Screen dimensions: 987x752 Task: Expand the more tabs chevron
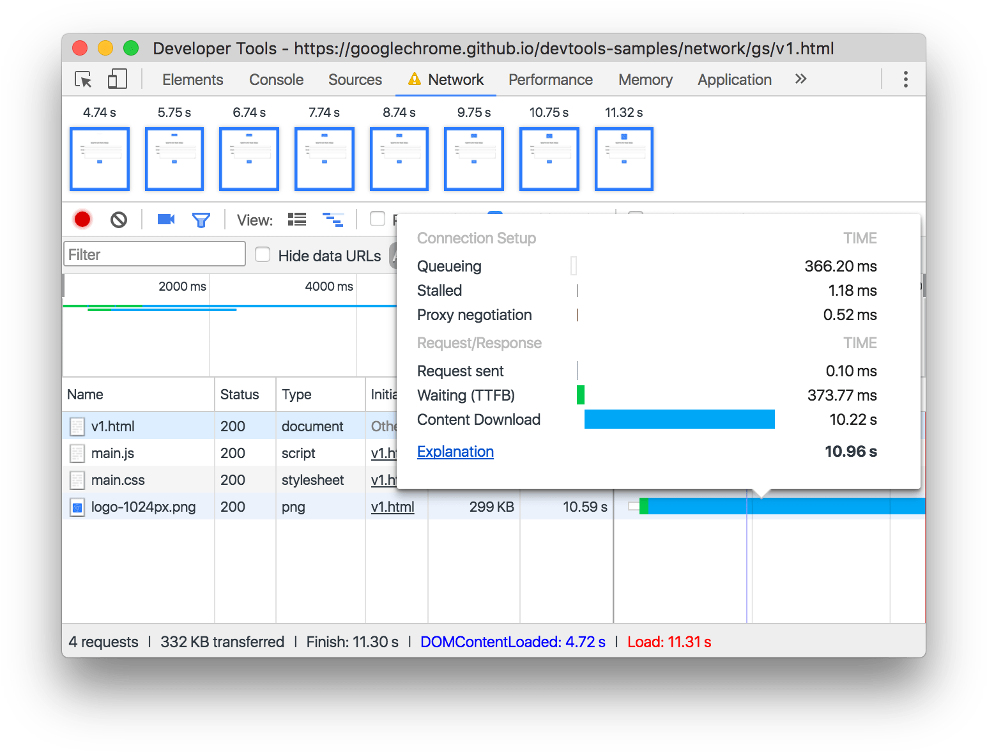[800, 79]
